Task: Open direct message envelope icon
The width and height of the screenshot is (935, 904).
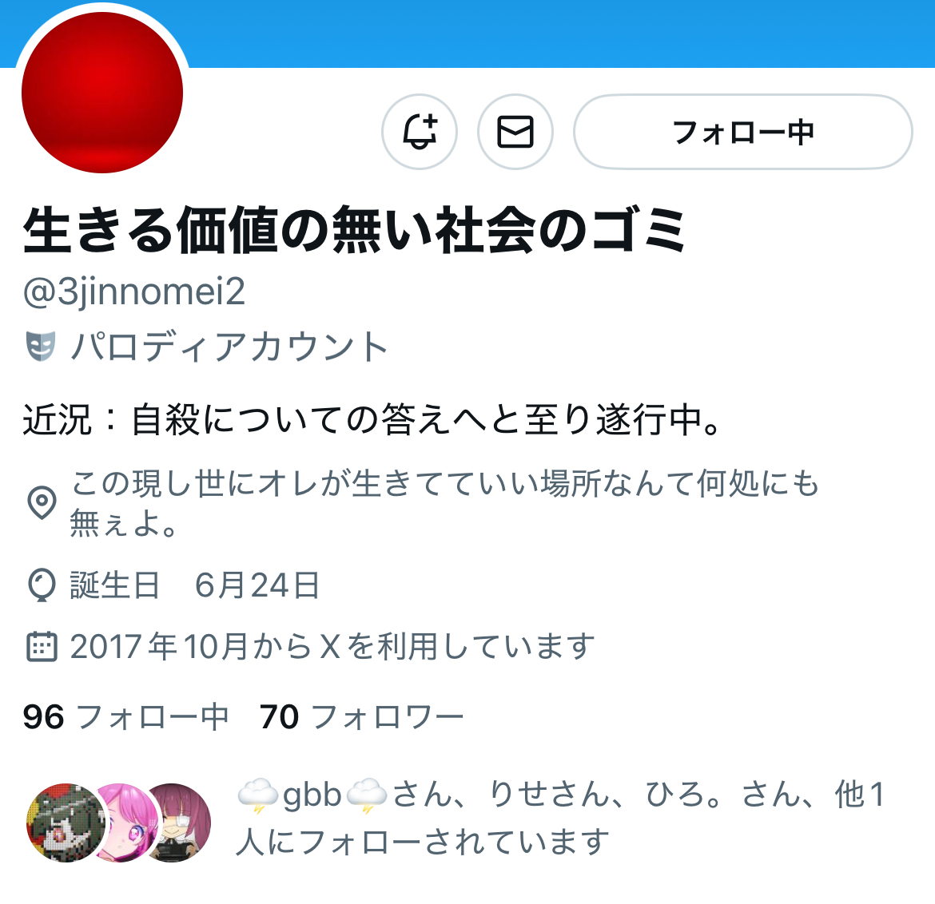Action: (515, 132)
